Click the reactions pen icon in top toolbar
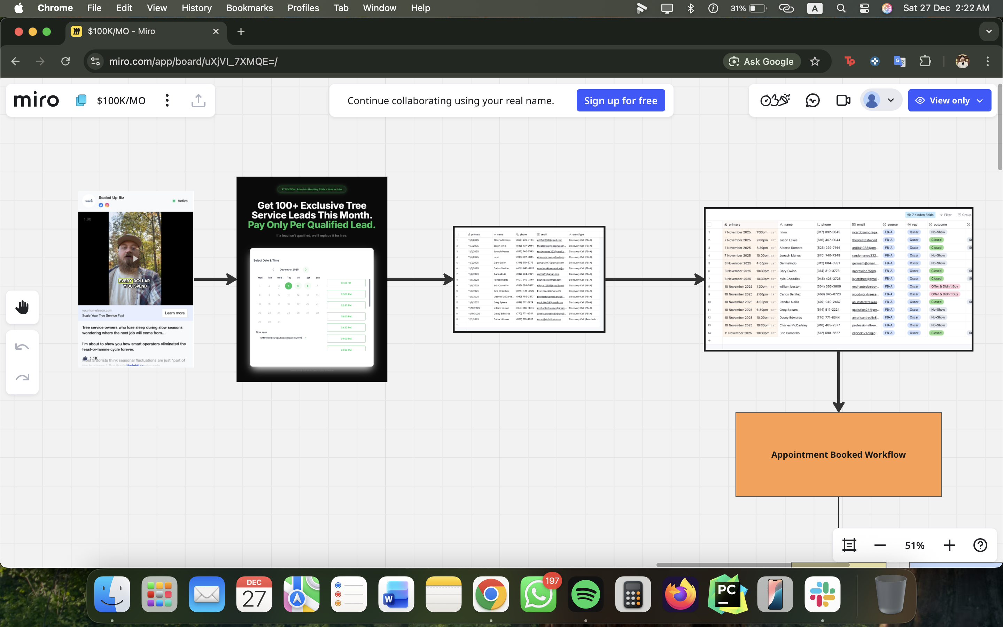The width and height of the screenshot is (1003, 627). pyautogui.click(x=775, y=100)
